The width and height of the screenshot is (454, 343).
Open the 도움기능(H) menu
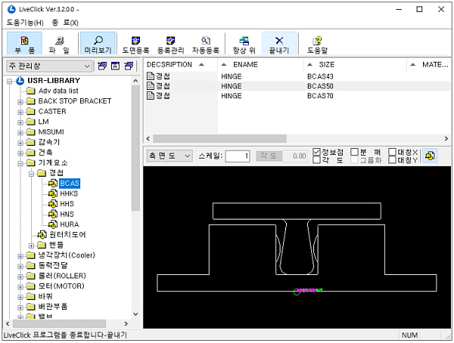tap(25, 23)
